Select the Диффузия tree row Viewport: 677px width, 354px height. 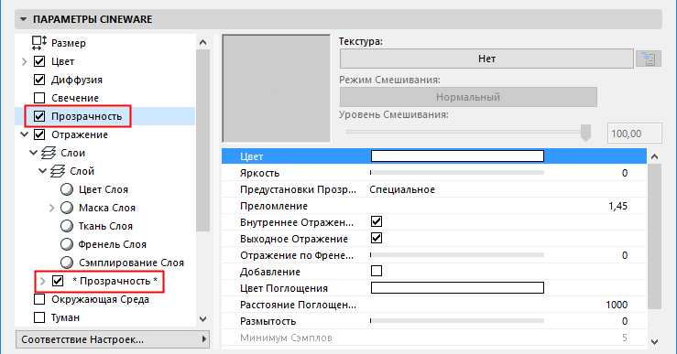tap(105, 80)
